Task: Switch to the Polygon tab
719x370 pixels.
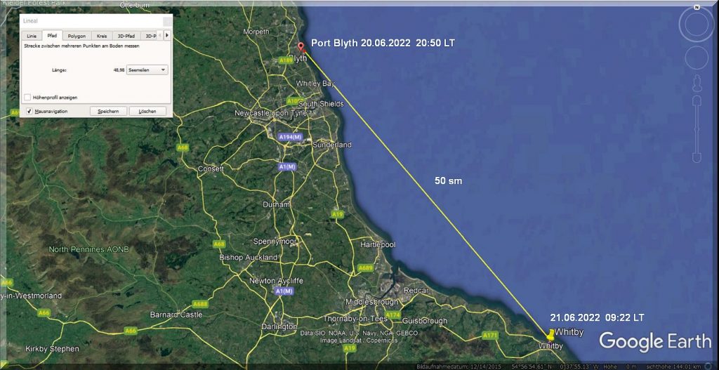Action: click(x=77, y=36)
